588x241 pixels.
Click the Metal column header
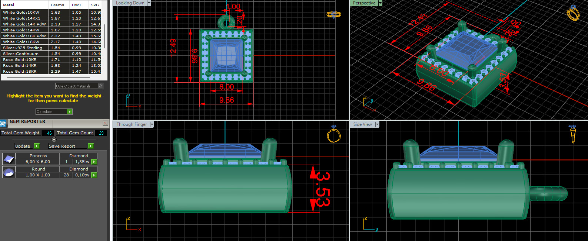pyautogui.click(x=24, y=5)
